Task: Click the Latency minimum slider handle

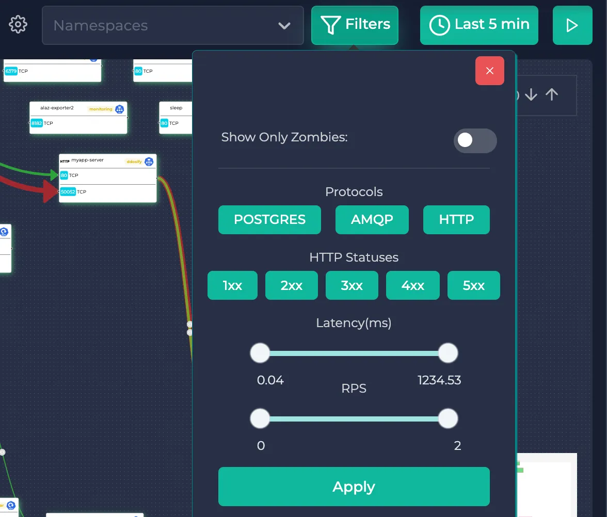Action: pos(260,353)
